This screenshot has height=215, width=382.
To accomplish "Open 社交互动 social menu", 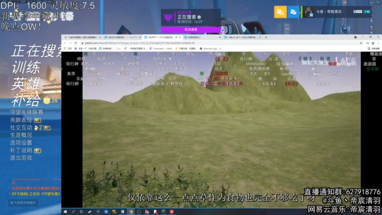I will coord(21,128).
